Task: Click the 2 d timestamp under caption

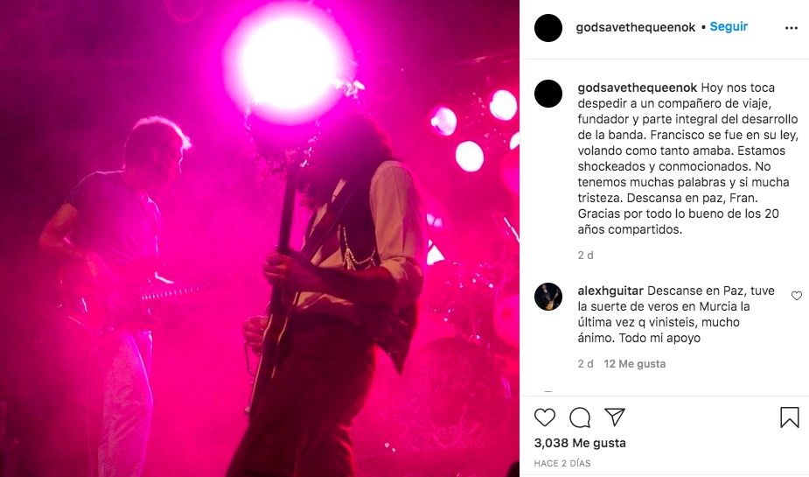Action: coord(586,255)
